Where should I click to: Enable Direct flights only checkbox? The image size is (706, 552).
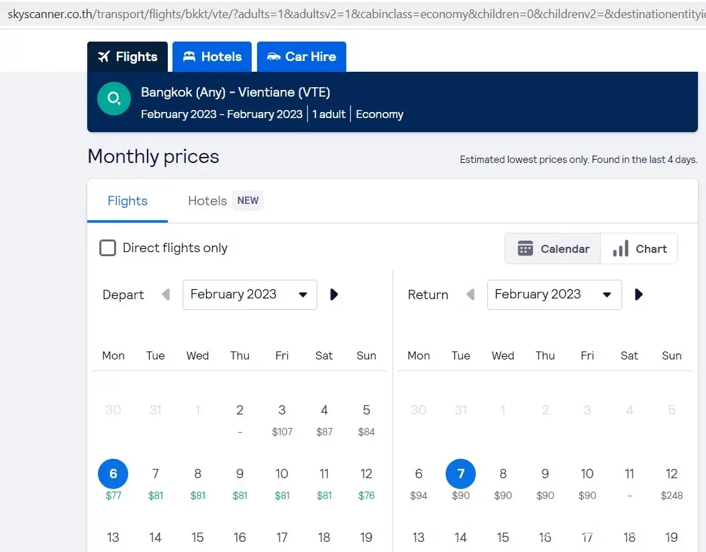pos(107,248)
